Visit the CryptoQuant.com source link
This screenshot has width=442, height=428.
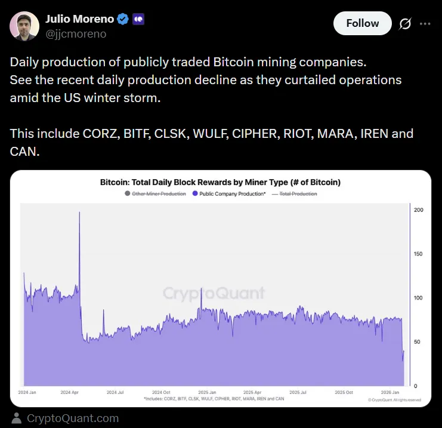[73, 418]
